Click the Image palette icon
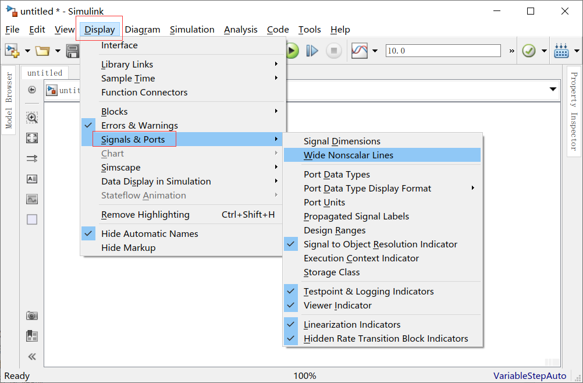This screenshot has height=383, width=583. pyautogui.click(x=32, y=199)
